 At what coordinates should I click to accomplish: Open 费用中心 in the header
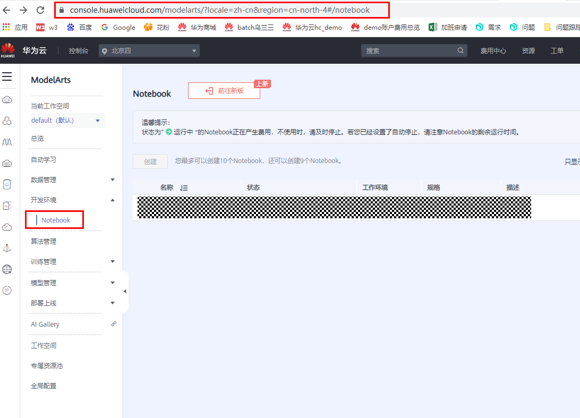tap(493, 50)
